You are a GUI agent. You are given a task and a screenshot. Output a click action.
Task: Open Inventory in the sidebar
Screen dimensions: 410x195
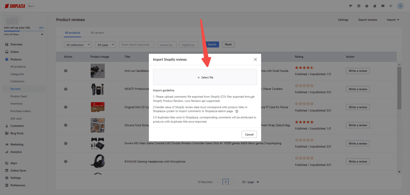tap(17, 104)
